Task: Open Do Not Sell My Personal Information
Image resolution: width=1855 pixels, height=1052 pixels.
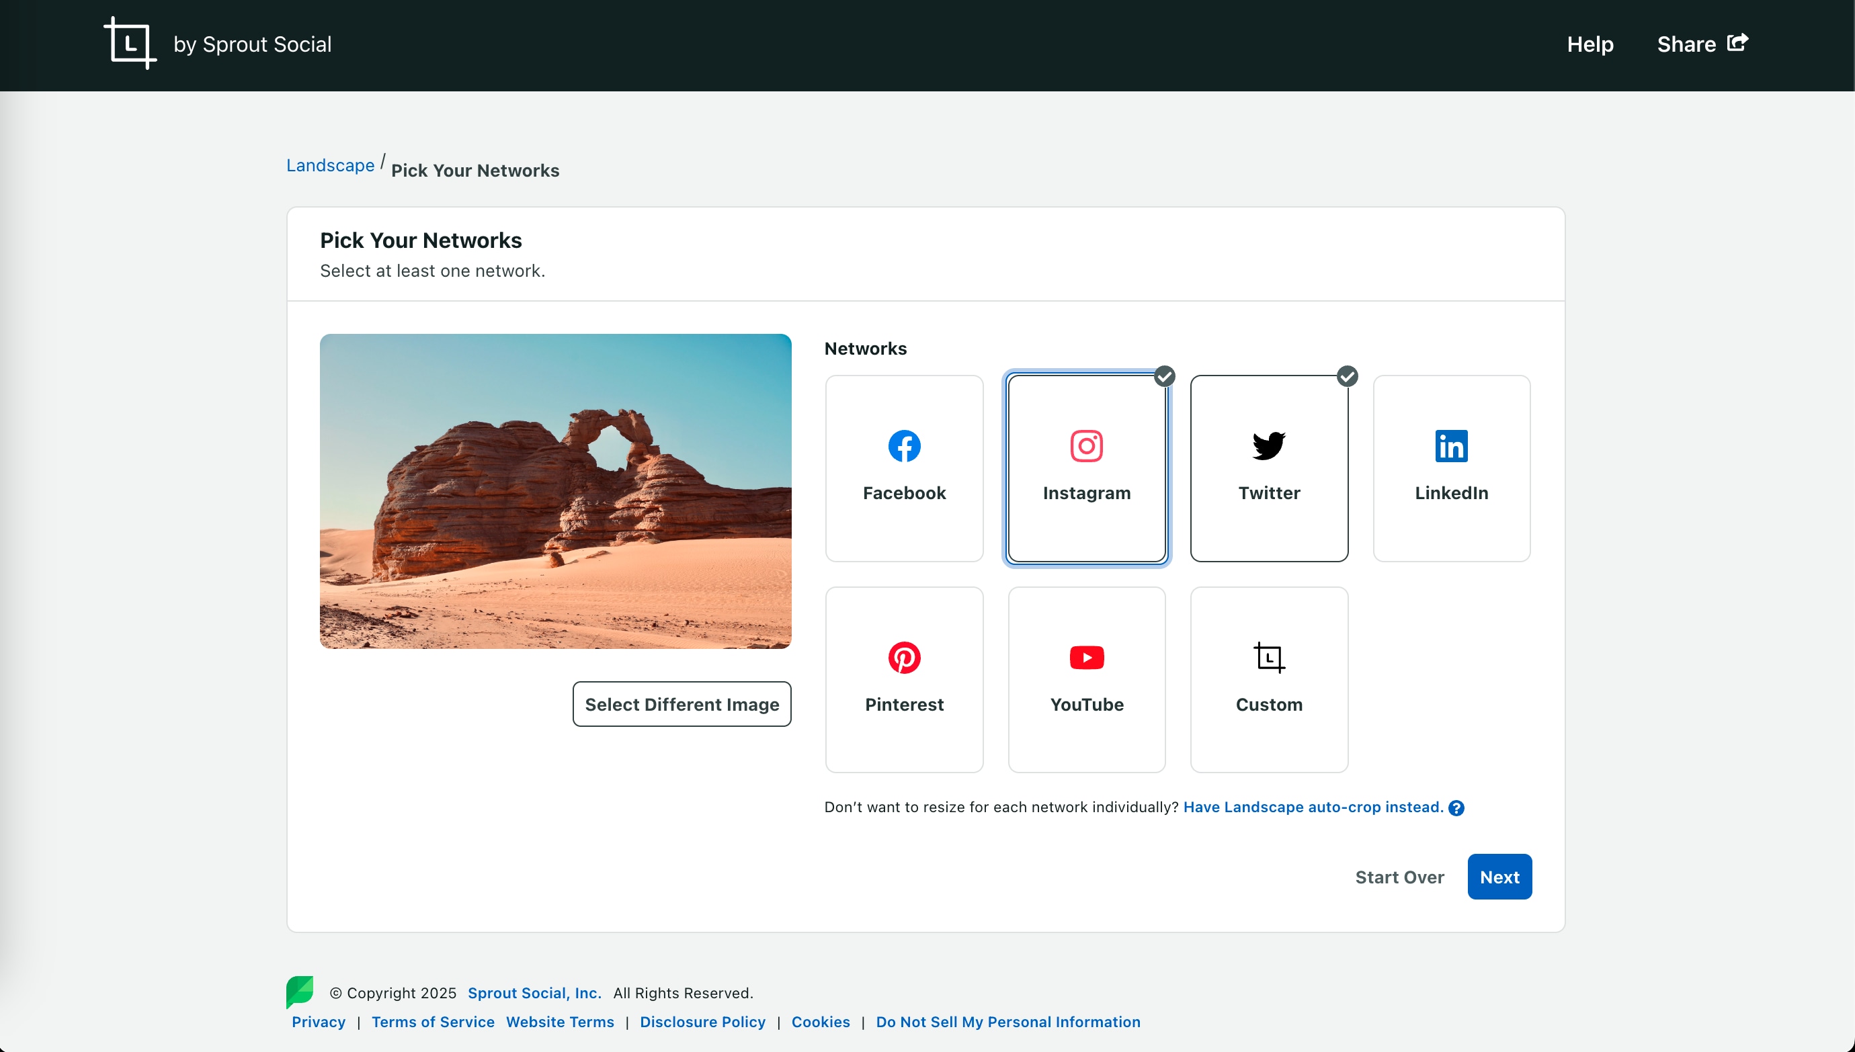Action: [1007, 1022]
